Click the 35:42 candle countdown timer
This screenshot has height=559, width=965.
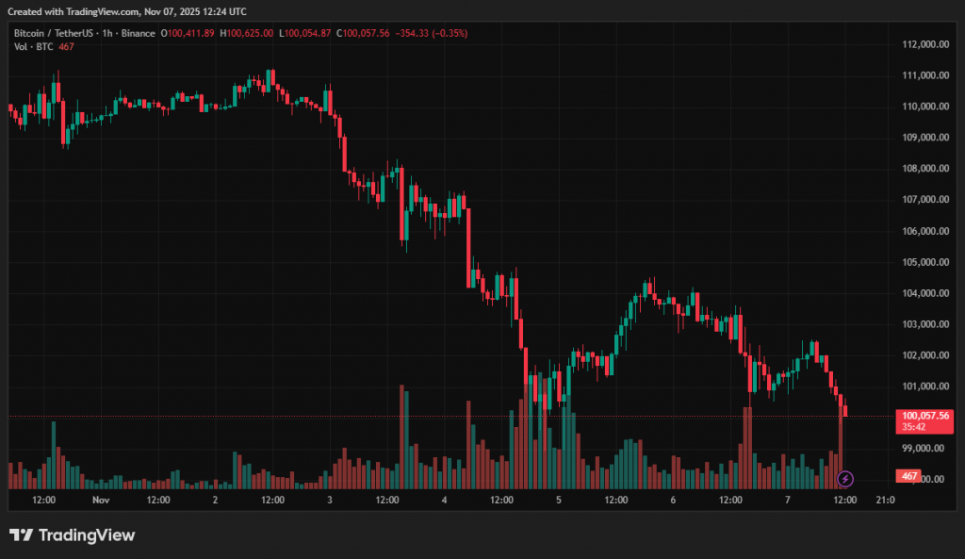(x=913, y=426)
